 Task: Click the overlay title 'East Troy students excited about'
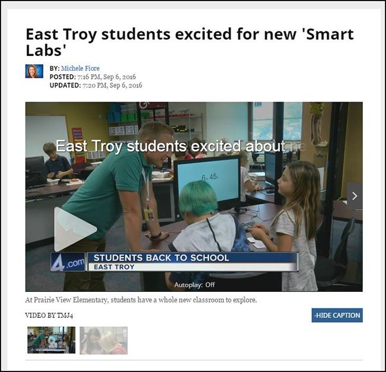tap(170, 146)
